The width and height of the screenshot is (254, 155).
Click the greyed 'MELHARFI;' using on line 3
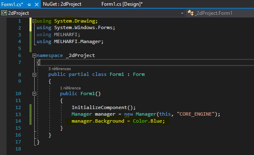pyautogui.click(x=67, y=34)
